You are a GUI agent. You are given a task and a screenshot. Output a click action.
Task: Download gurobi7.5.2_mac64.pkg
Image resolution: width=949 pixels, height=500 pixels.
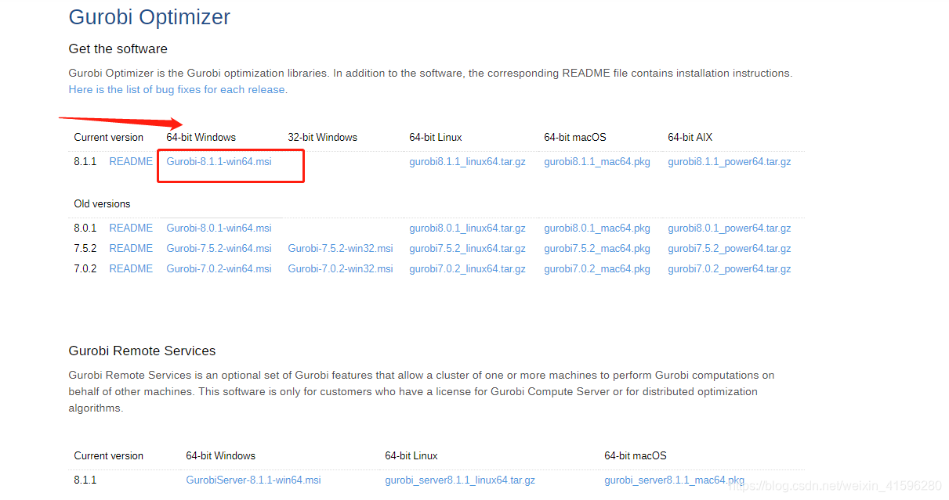coord(597,249)
